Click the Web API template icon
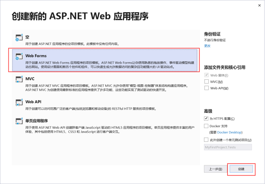The image size is (265, 184). click(x=19, y=102)
